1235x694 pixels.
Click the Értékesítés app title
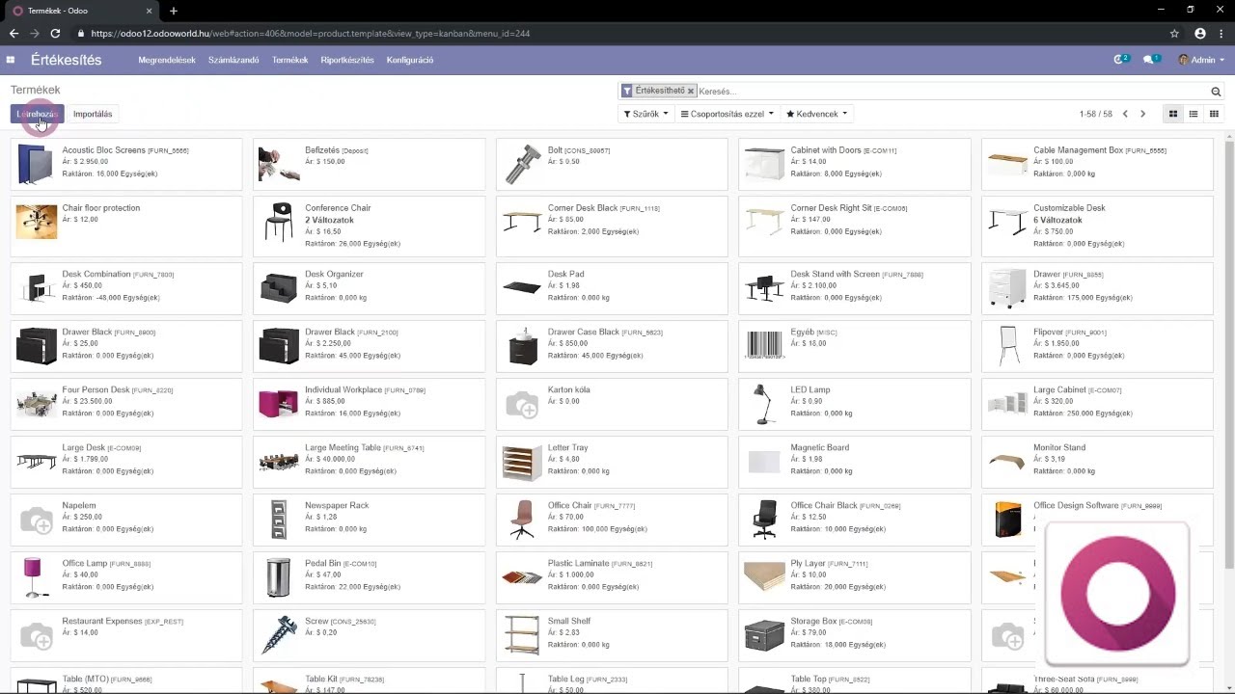[x=66, y=60]
